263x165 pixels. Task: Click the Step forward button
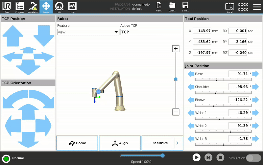[208, 157]
